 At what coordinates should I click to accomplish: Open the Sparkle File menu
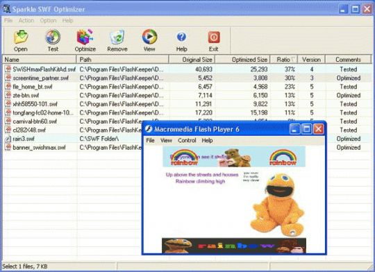[x=8, y=21]
